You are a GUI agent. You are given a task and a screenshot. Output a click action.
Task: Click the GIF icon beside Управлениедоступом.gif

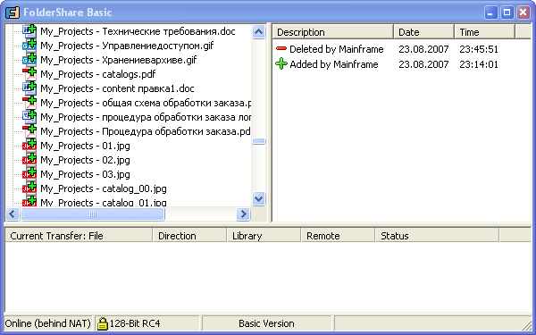[x=29, y=46]
